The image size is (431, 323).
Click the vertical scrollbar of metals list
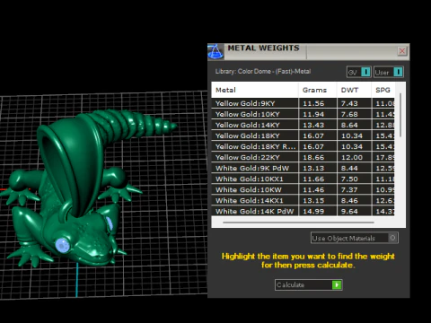pyautogui.click(x=400, y=115)
